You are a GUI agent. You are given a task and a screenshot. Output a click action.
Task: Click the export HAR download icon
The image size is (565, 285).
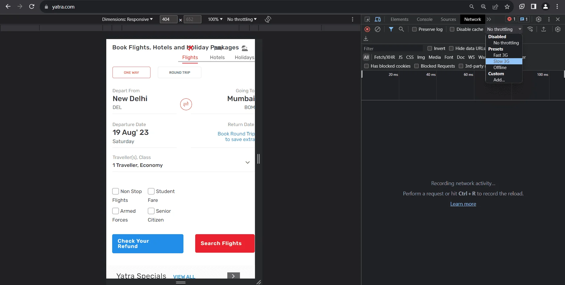(x=366, y=38)
